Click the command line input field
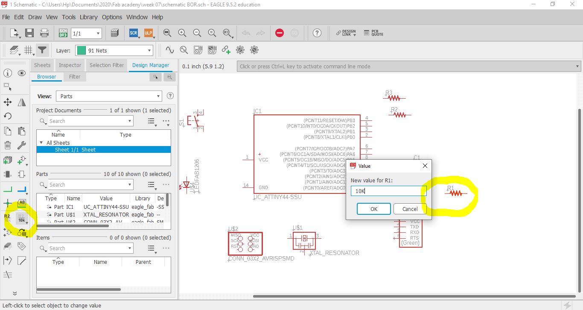The image size is (583, 310). click(x=409, y=66)
